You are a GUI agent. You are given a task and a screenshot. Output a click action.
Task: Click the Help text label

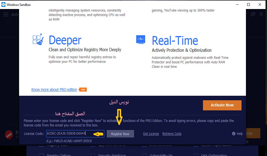[239, 134]
